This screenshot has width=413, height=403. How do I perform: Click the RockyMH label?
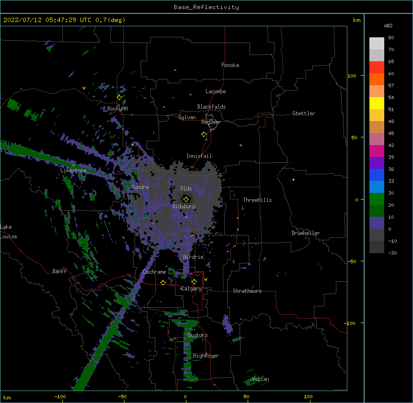click(117, 109)
